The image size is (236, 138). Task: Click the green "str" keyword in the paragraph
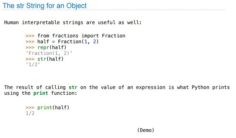click(x=73, y=87)
